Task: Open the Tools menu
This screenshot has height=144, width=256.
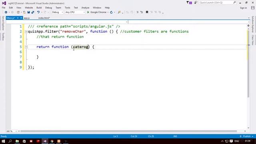Action: click(x=67, y=8)
